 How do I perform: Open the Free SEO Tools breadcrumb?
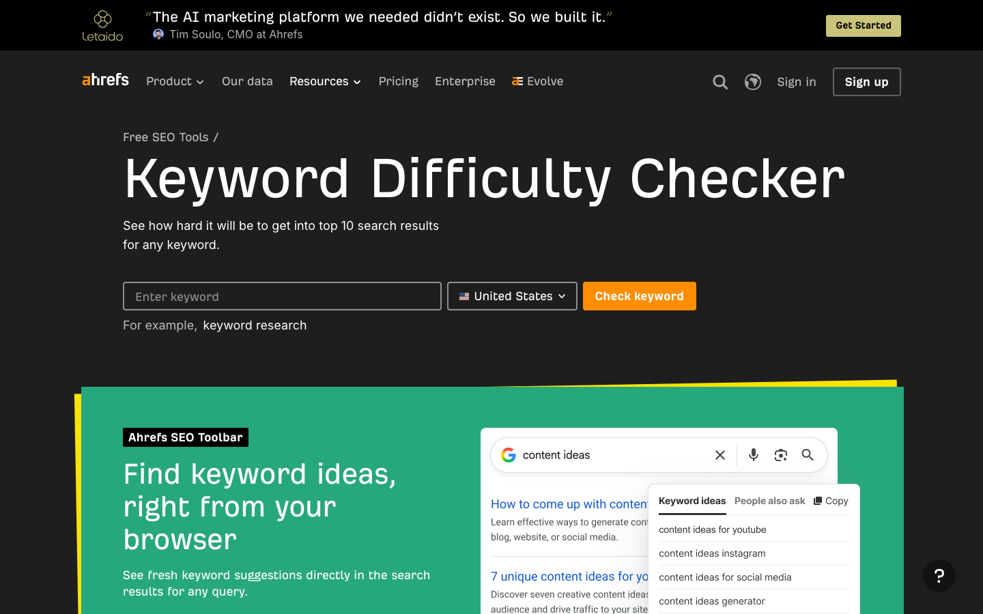click(x=166, y=137)
